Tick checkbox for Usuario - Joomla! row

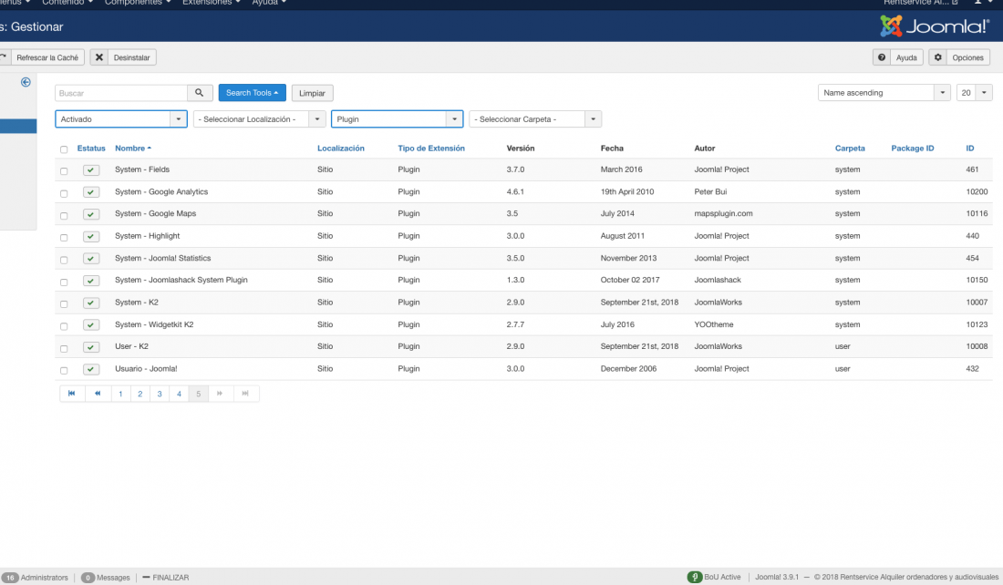click(64, 370)
